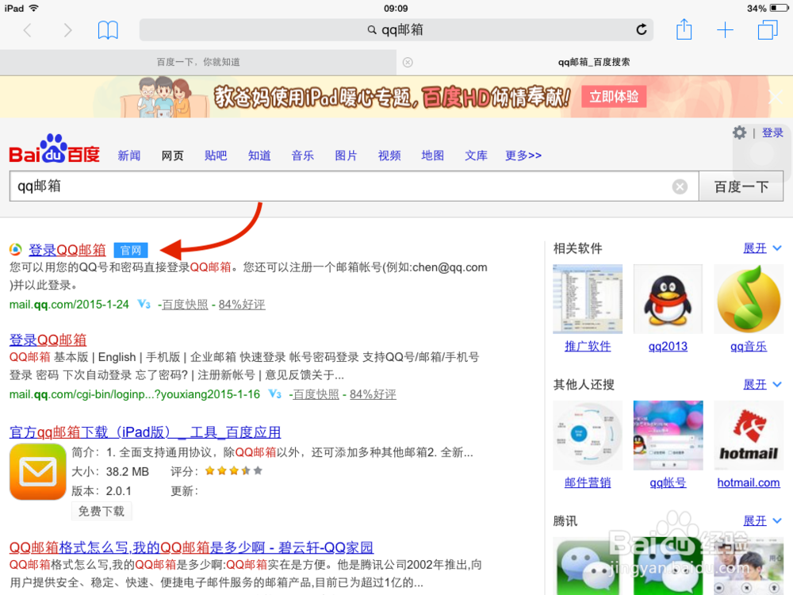793x595 pixels.
Task: Tap the Safari address bar
Action: click(x=396, y=30)
